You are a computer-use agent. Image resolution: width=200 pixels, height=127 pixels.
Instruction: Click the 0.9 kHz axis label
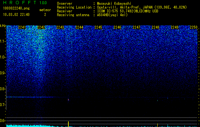coord(3,73)
